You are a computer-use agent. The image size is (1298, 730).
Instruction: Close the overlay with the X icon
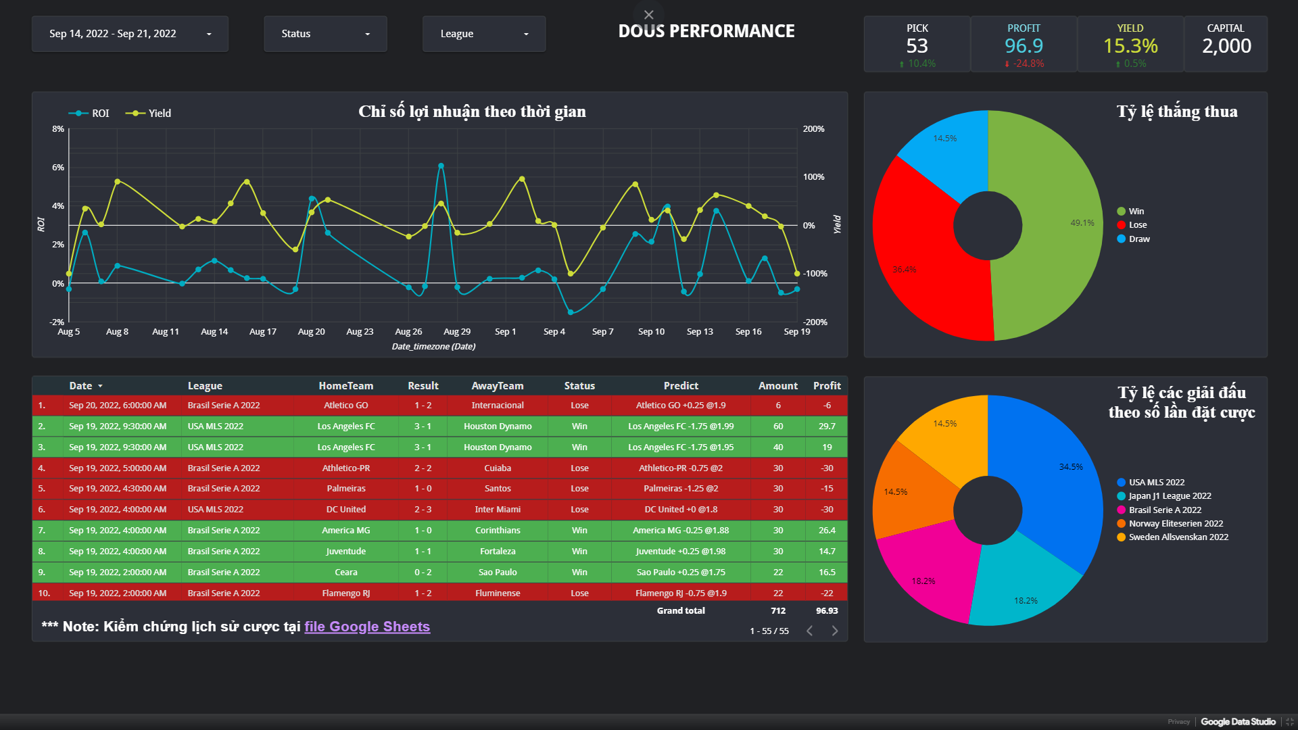648,15
